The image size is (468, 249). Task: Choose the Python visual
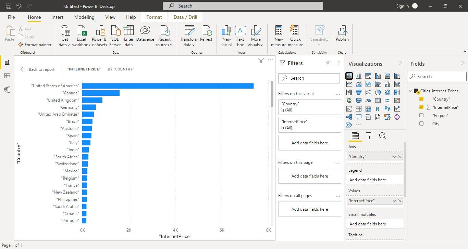387,109
